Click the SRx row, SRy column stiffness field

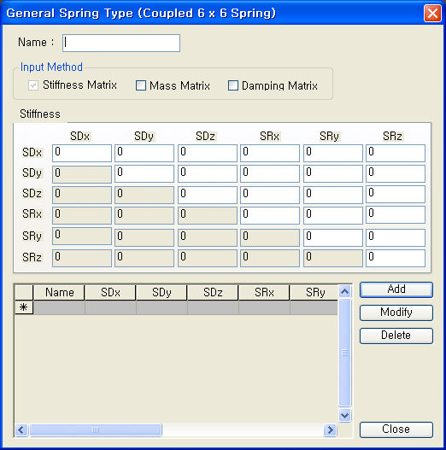tap(333, 215)
